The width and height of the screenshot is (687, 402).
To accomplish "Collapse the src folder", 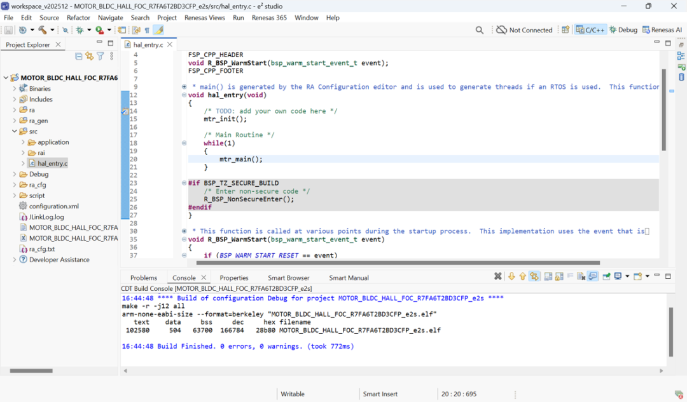I will click(x=15, y=131).
